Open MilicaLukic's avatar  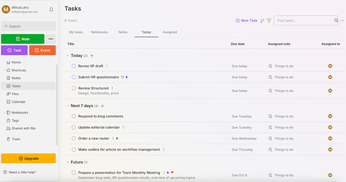click(6, 9)
